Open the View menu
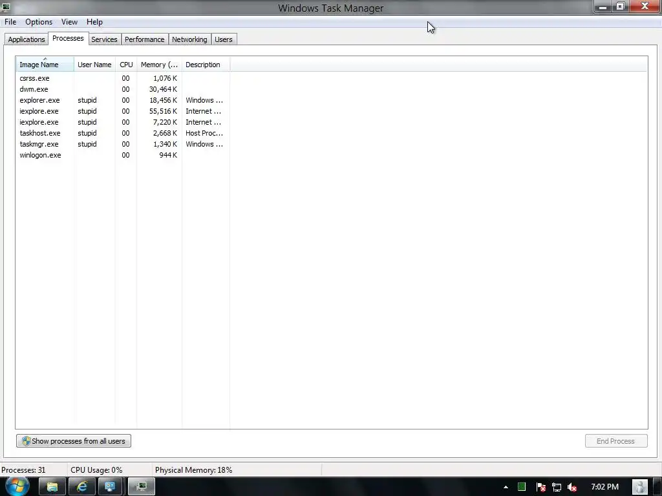The height and width of the screenshot is (496, 662). (69, 22)
